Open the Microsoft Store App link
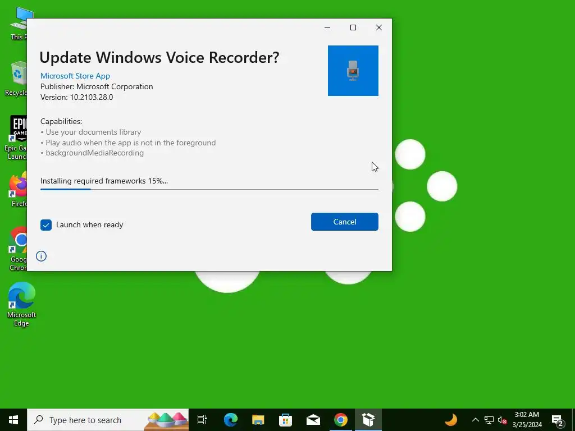Image resolution: width=575 pixels, height=431 pixels. [x=75, y=76]
